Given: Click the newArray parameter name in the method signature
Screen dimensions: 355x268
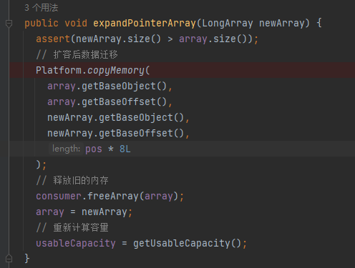Looking at the screenshot, I should coord(282,23).
